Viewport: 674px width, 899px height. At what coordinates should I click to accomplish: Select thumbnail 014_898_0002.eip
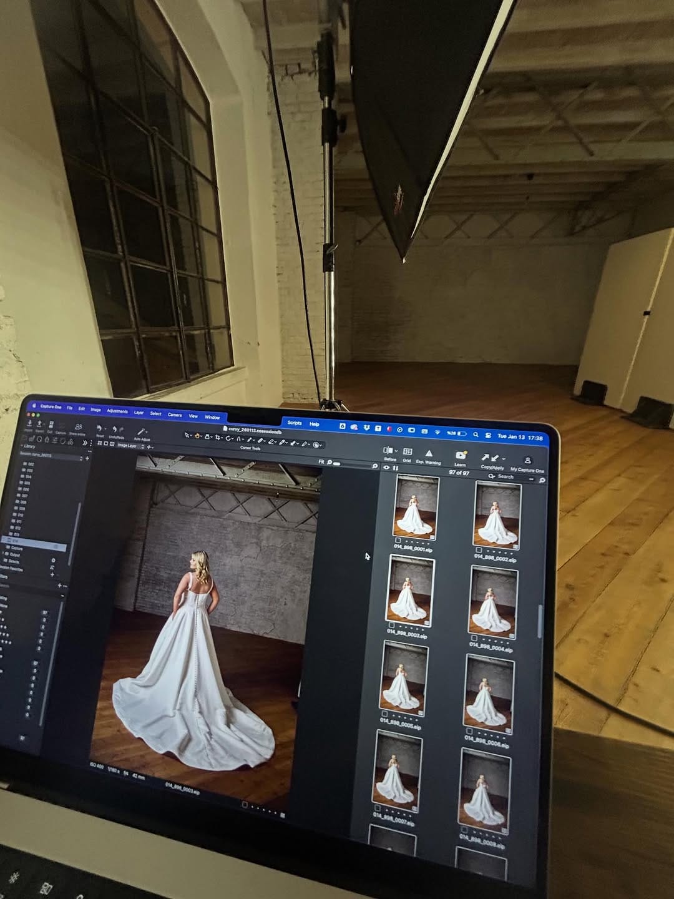point(497,515)
